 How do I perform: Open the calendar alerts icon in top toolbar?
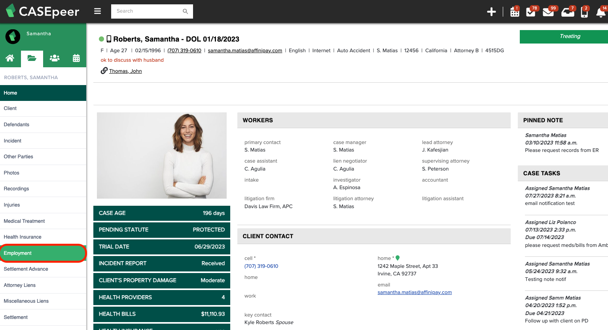point(514,12)
